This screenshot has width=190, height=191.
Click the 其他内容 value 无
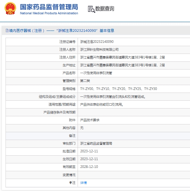(82, 128)
